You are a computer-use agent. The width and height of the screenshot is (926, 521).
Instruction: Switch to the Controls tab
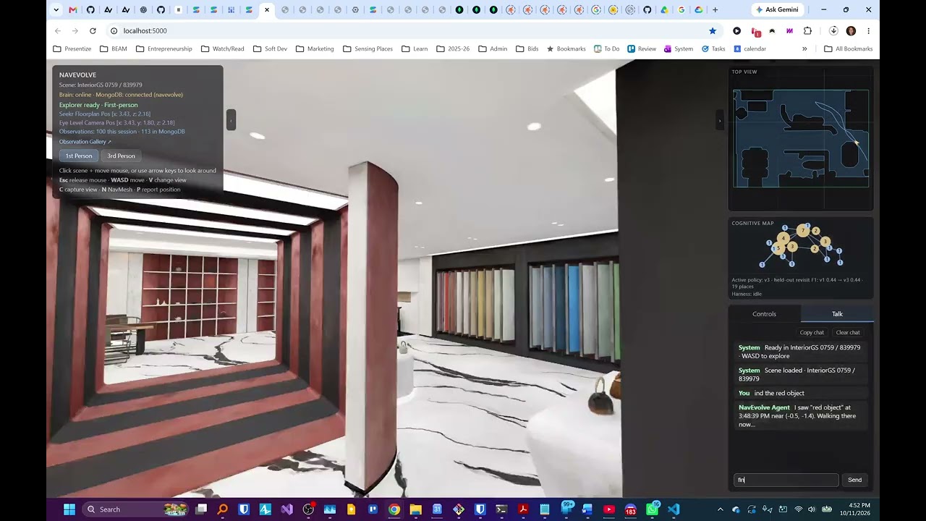(x=764, y=314)
